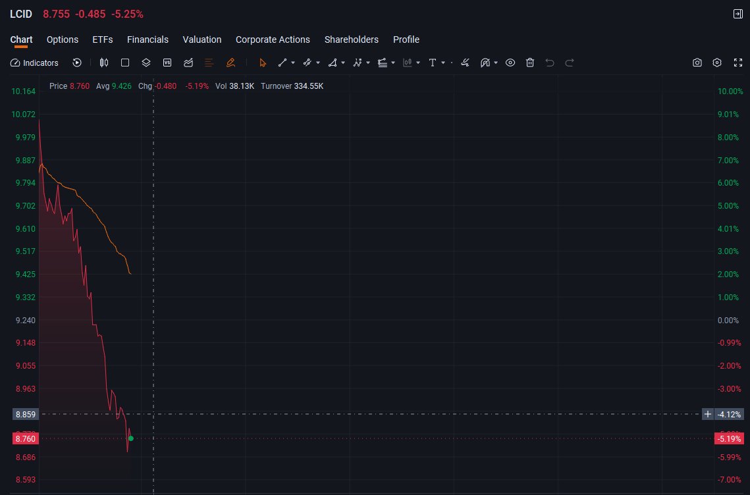This screenshot has height=495, width=750.
Task: Click the plus button on crosshair price line
Action: click(x=708, y=414)
